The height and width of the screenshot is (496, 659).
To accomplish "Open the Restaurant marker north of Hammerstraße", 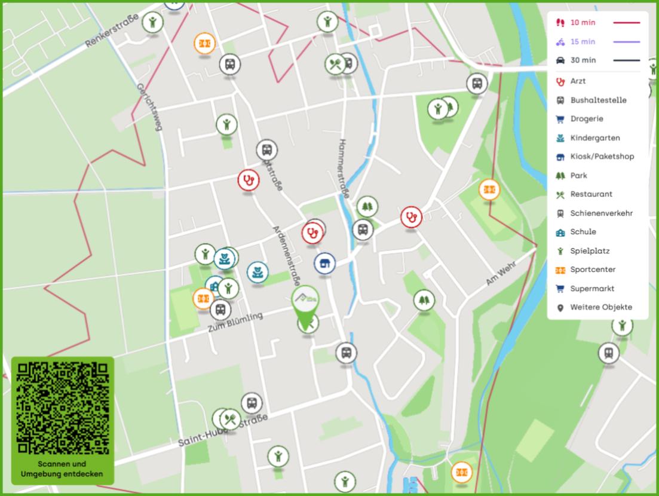I will click(x=335, y=65).
